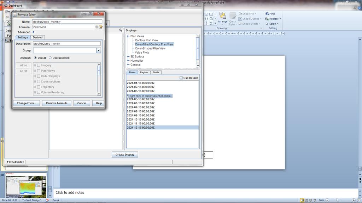Screen dimensions: 362x203
Task: Open the Times tab
Action: tap(132, 72)
